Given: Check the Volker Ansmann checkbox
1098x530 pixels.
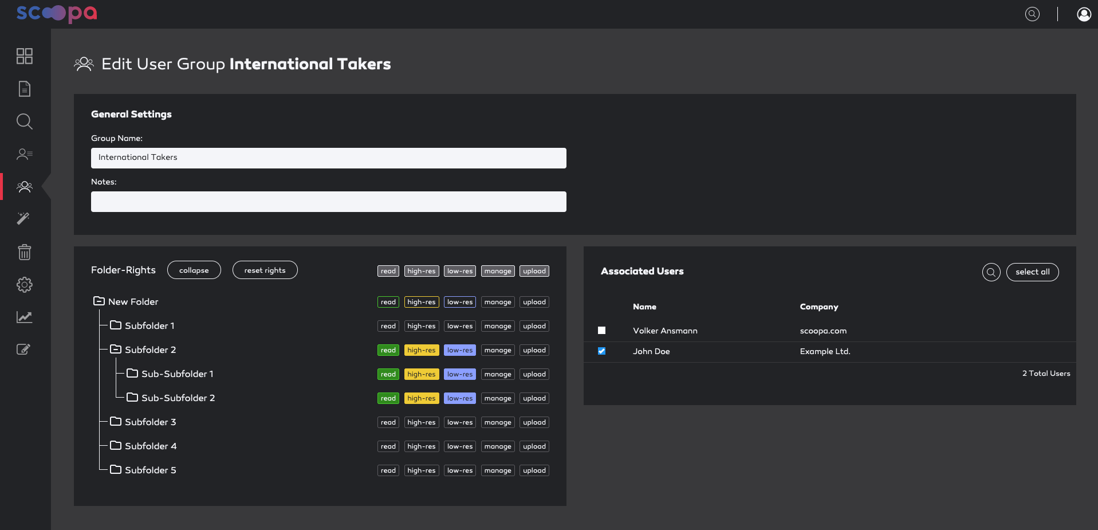Looking at the screenshot, I should pyautogui.click(x=601, y=331).
